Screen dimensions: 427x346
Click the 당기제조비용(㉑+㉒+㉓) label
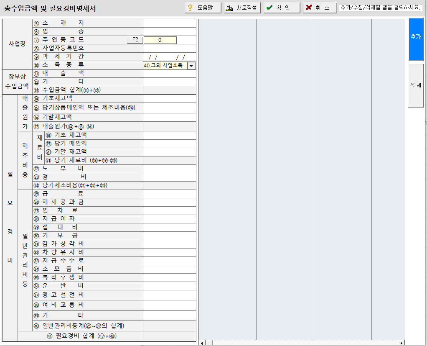71,185
